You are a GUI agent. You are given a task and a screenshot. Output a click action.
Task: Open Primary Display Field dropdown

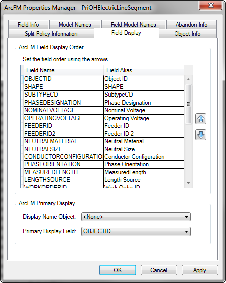136,231
